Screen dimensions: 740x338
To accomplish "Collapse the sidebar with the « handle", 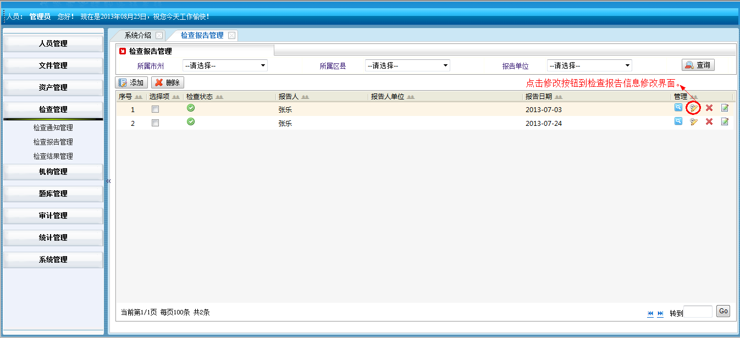I will point(108,181).
